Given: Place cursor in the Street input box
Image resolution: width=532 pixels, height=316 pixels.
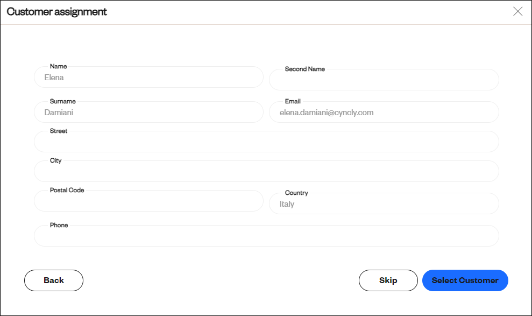Looking at the screenshot, I should (x=266, y=142).
